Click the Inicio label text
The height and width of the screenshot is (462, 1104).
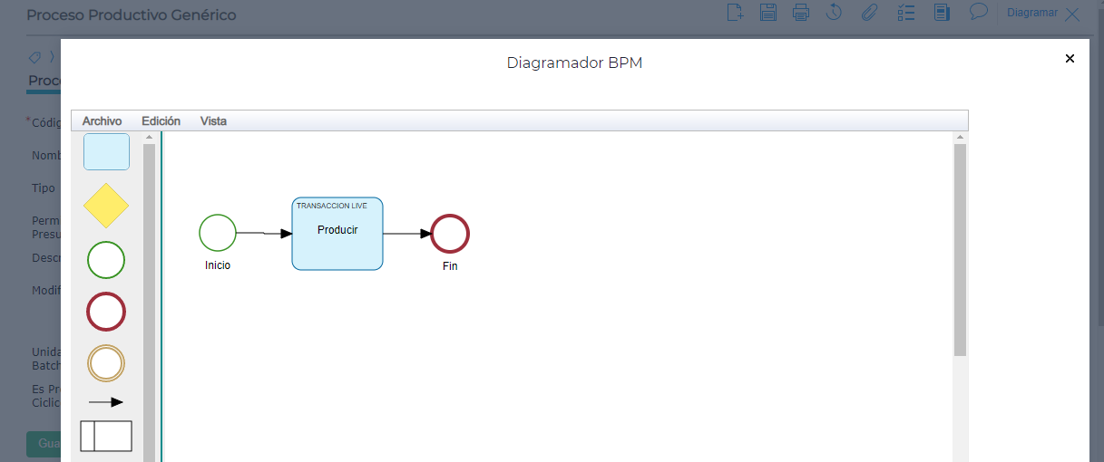pos(218,265)
